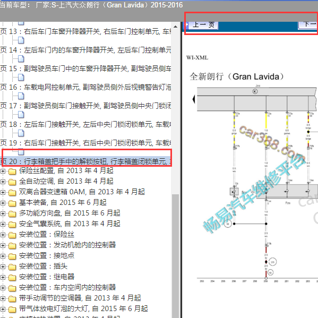Open 安装位置：继电器 label
This screenshot has width=318, height=318.
[47, 277]
